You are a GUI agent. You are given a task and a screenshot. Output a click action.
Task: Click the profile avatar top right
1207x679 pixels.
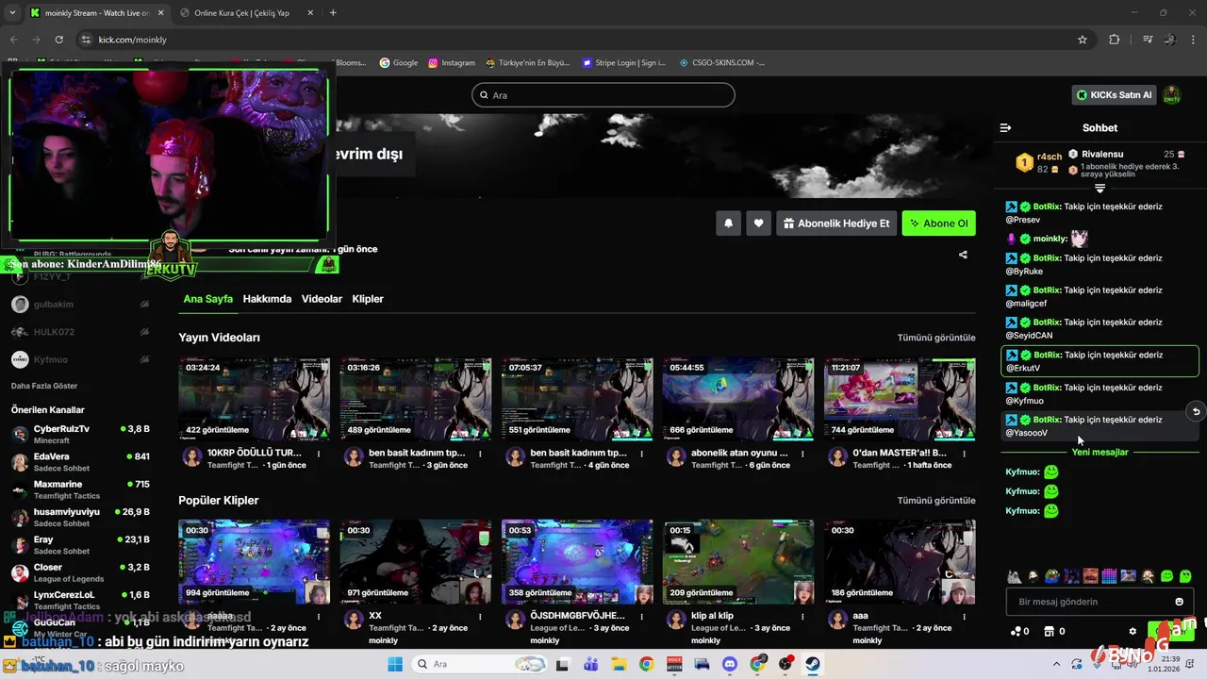point(1172,95)
